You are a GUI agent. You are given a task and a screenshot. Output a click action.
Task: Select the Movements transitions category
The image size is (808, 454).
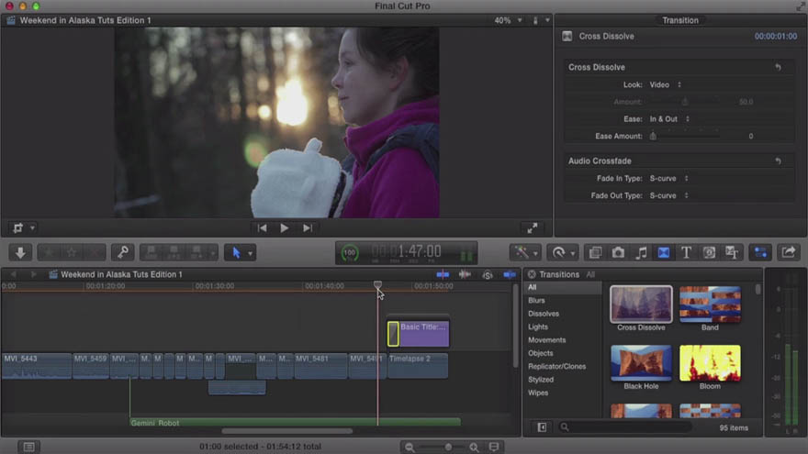(x=563, y=339)
